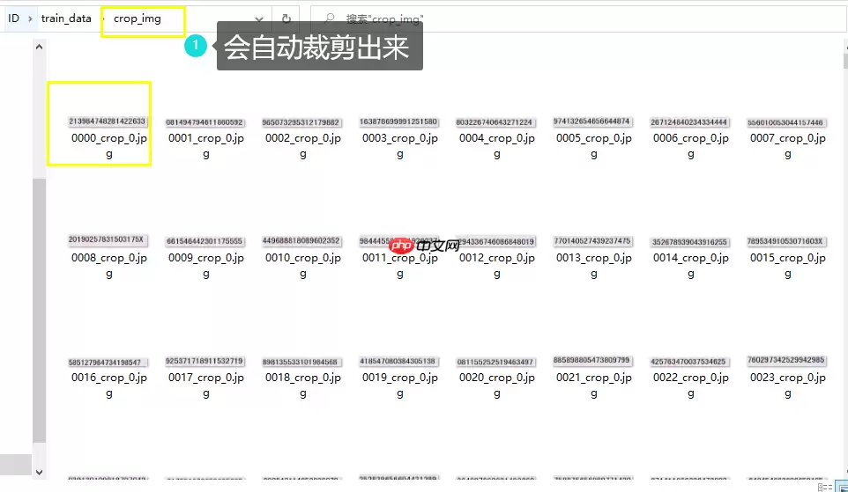Select file 0005_crop_0.jpg
The width and height of the screenshot is (848, 492).
594,137
